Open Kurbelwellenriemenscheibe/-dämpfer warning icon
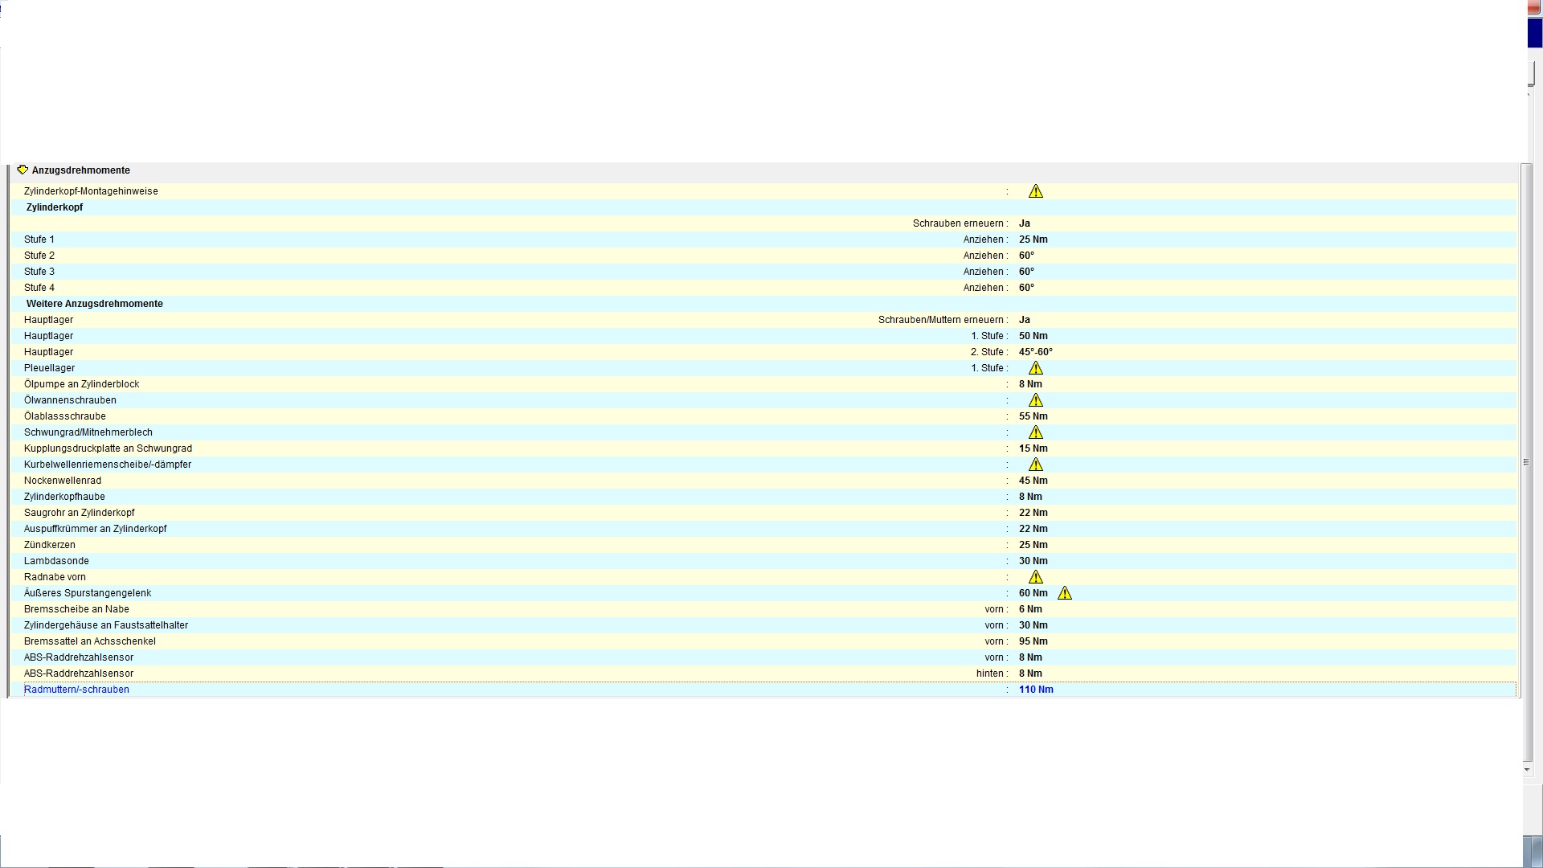Viewport: 1543px width, 868px height. coord(1035,465)
